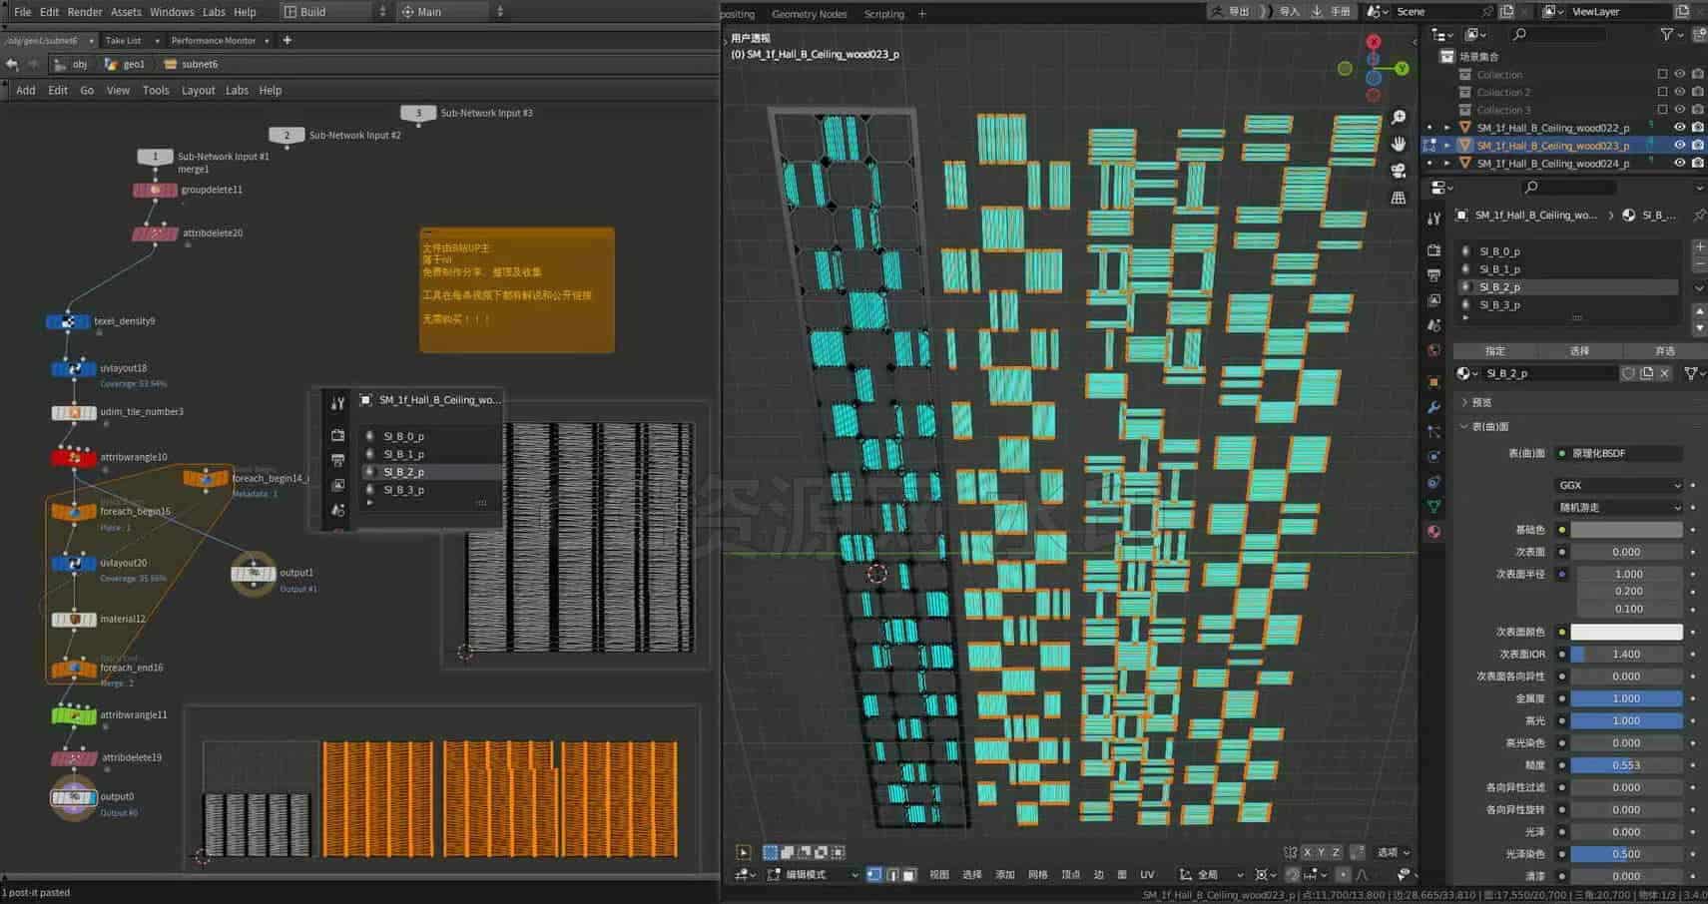
Task: Disable render camera for wood023_p
Action: (x=1697, y=146)
